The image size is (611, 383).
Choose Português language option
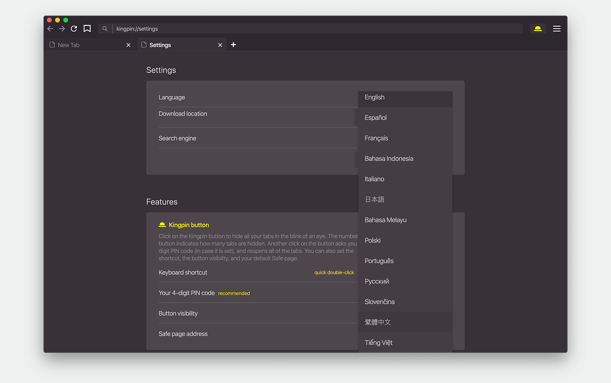[x=405, y=261]
